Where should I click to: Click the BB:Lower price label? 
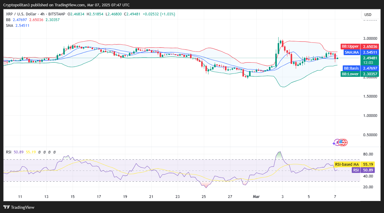click(350, 74)
